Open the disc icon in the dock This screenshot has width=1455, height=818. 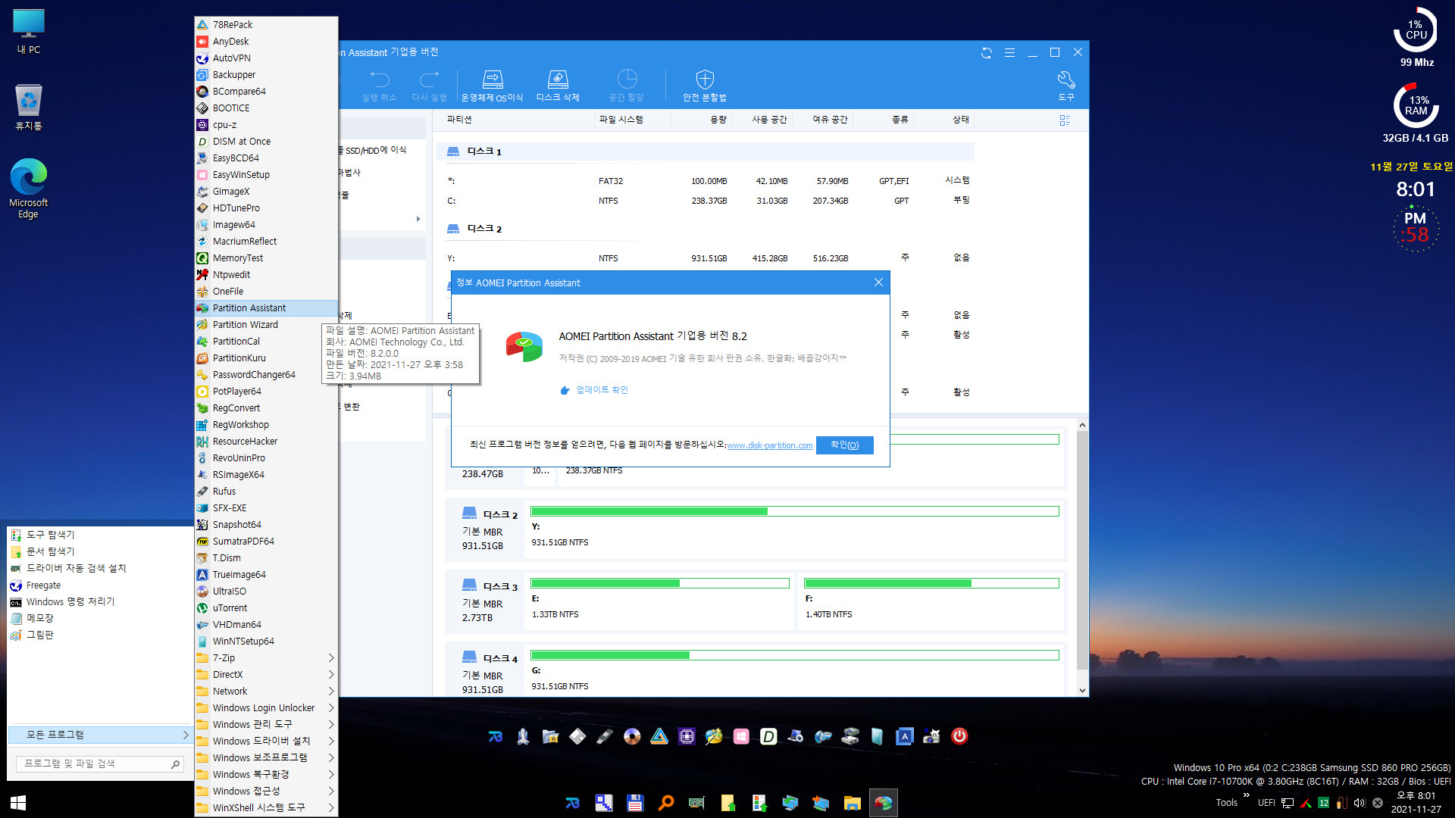pos(632,736)
